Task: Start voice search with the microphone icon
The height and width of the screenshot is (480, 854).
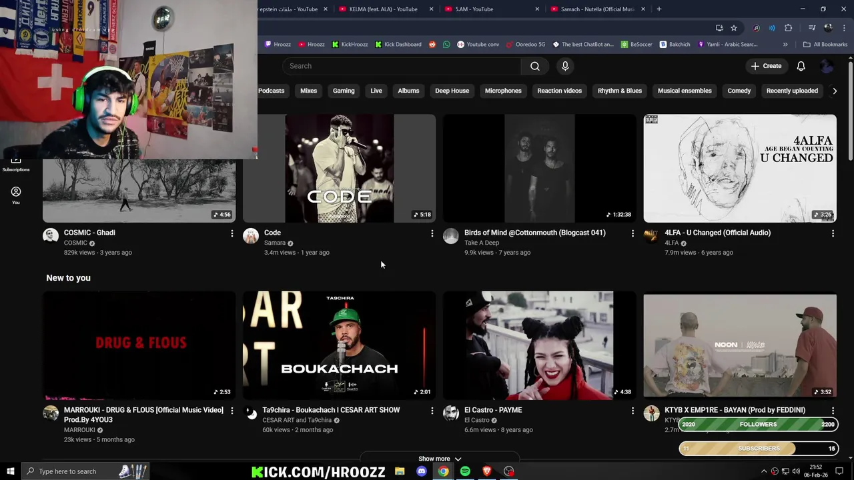Action: click(565, 66)
